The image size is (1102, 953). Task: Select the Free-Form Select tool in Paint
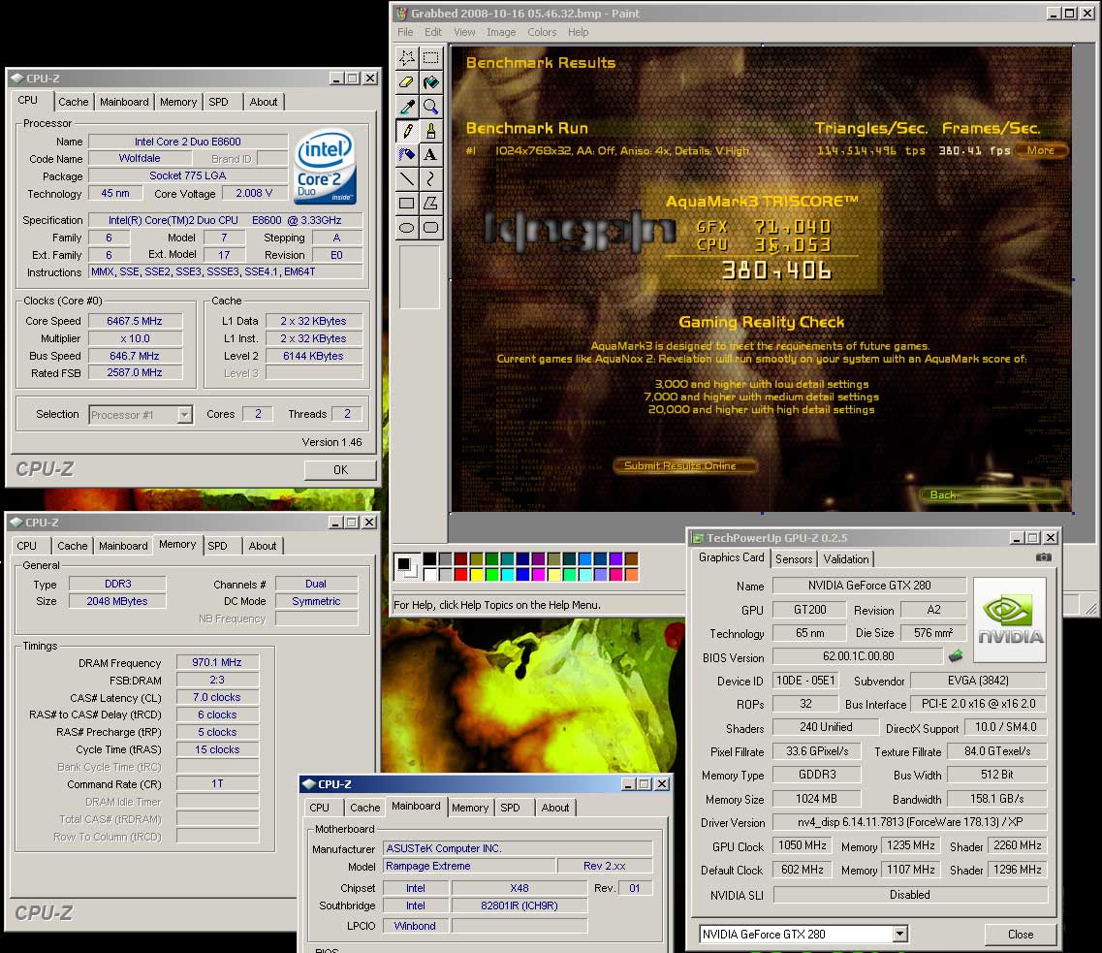[407, 57]
